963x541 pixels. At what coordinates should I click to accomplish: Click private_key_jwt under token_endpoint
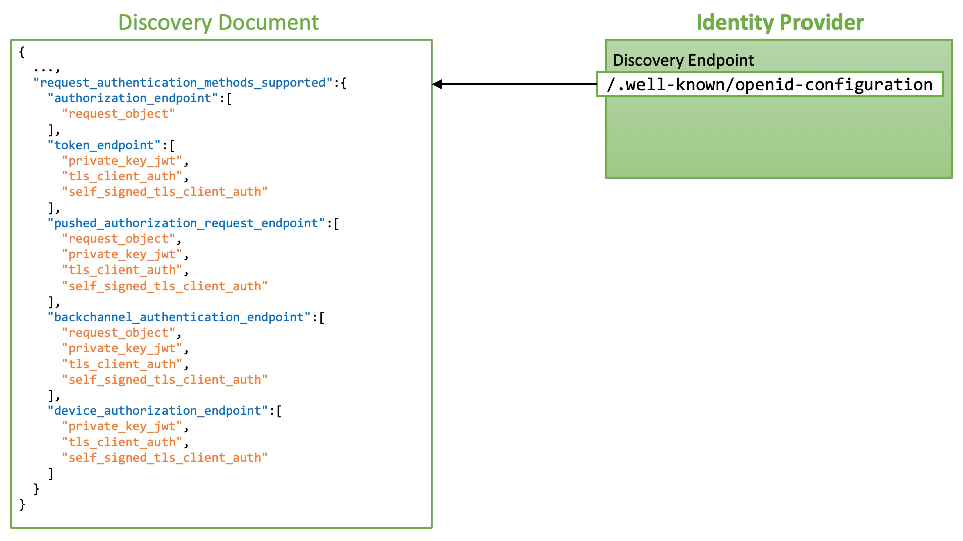pyautogui.click(x=121, y=161)
